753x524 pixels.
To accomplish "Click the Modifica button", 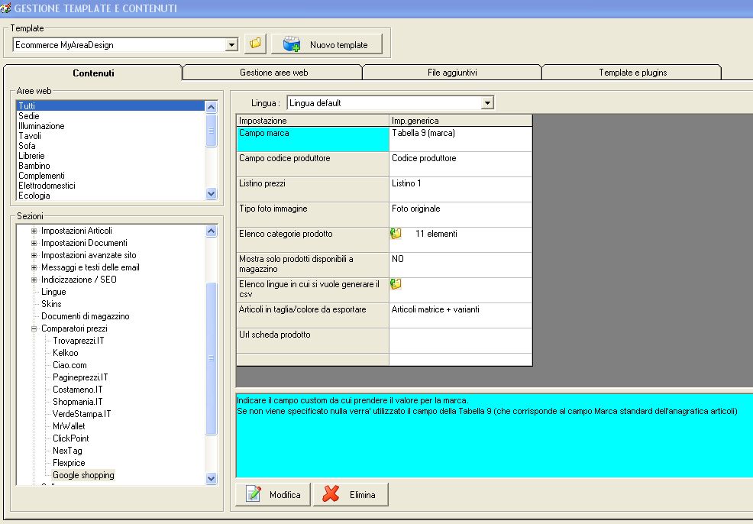I will pyautogui.click(x=273, y=494).
